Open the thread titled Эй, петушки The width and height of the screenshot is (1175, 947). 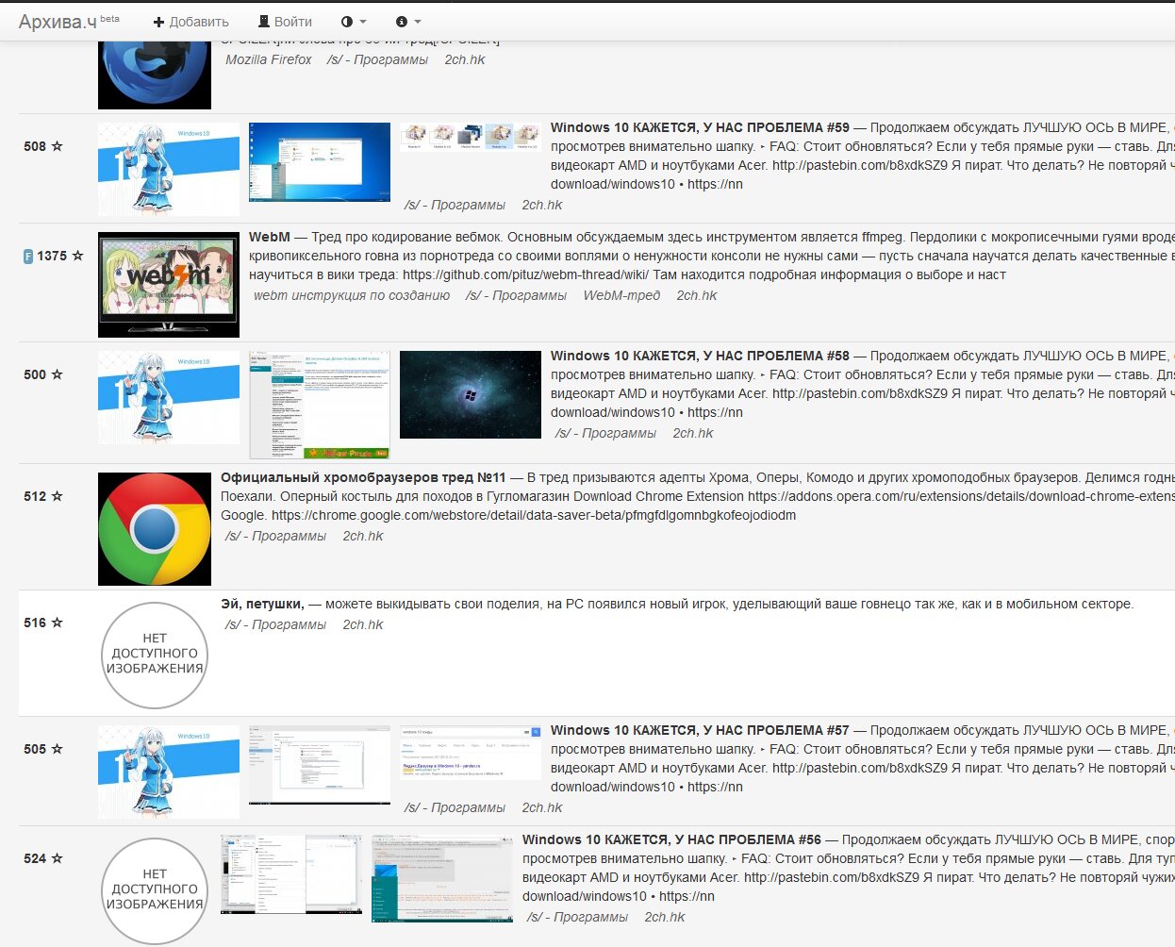[x=262, y=604]
